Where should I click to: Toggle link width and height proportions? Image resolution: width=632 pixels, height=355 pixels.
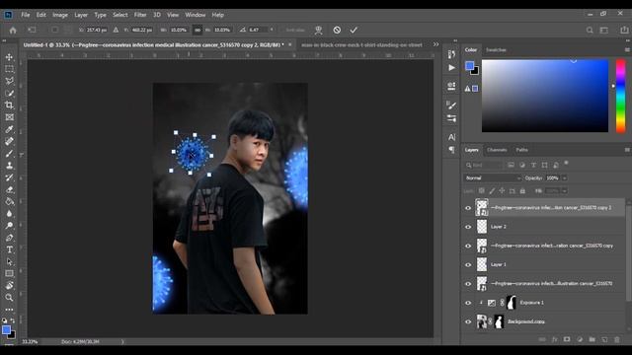[197, 30]
